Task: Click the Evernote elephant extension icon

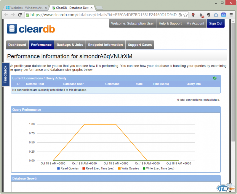Action: pyautogui.click(x=209, y=15)
